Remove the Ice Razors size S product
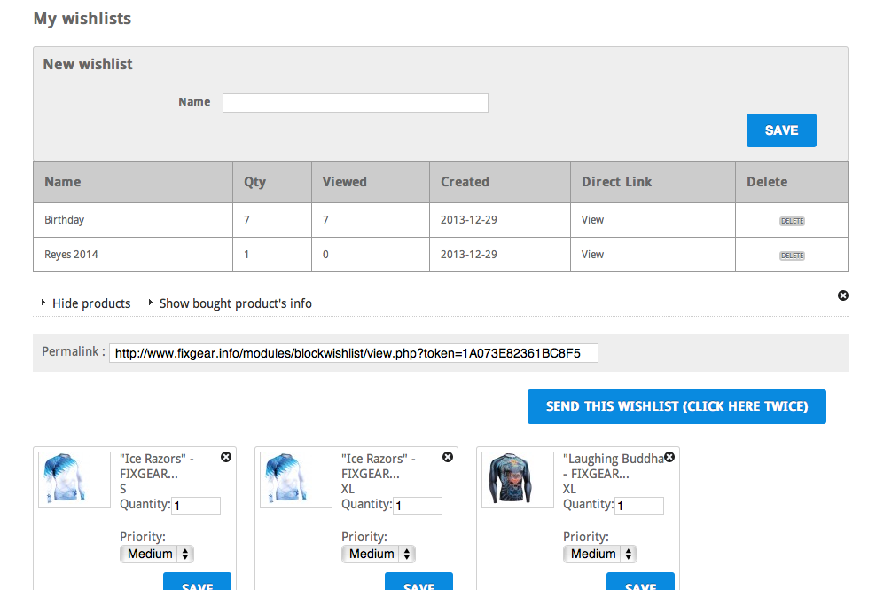This screenshot has height=590, width=876. click(226, 457)
